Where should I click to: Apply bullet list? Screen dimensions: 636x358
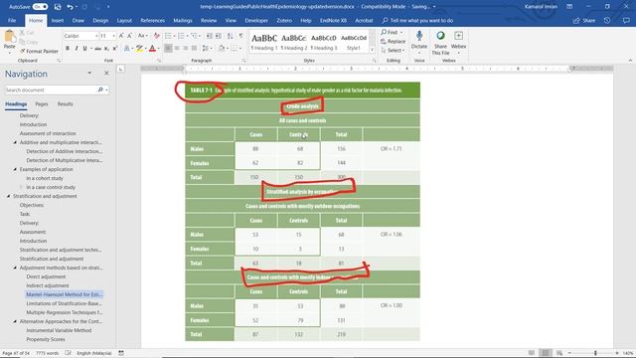click(168, 36)
